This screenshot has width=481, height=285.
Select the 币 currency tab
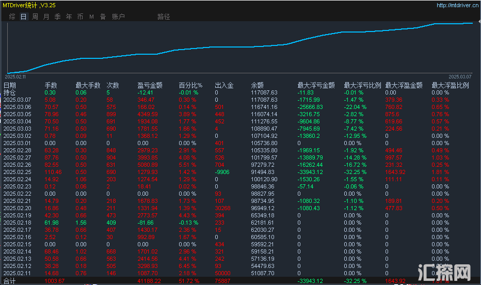[x=80, y=17]
